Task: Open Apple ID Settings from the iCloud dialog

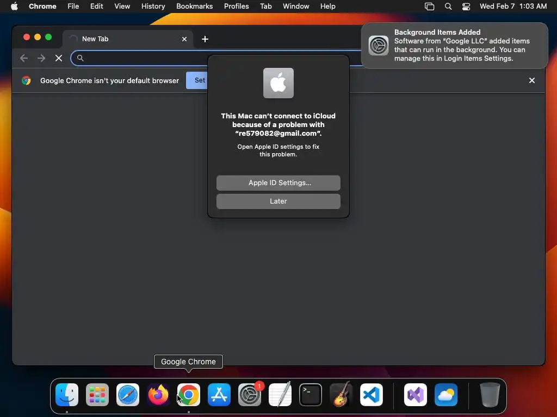Action: 278,182
